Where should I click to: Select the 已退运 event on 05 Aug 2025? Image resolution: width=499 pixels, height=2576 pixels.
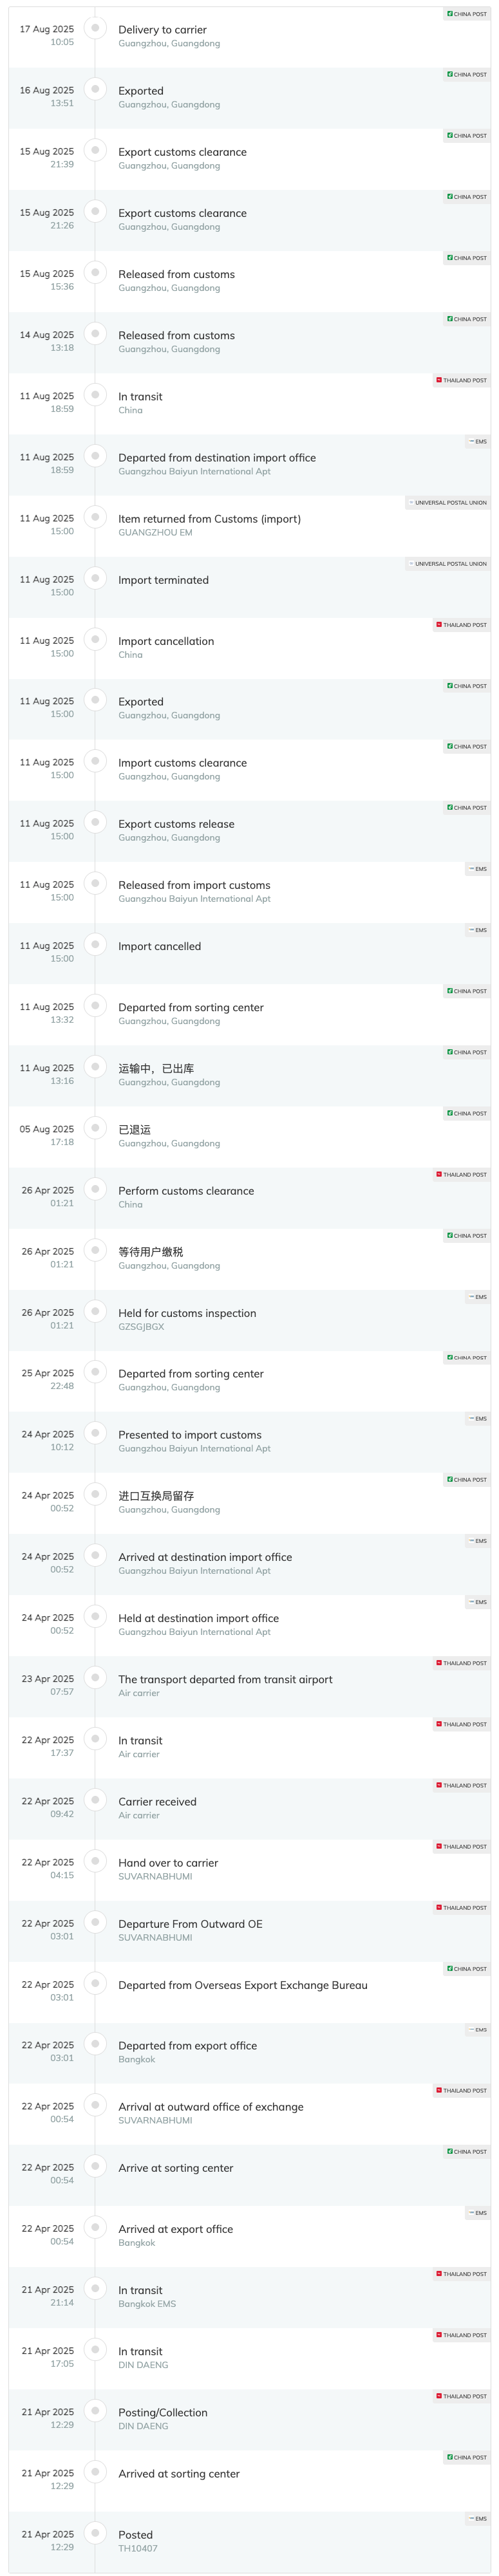249,1136
